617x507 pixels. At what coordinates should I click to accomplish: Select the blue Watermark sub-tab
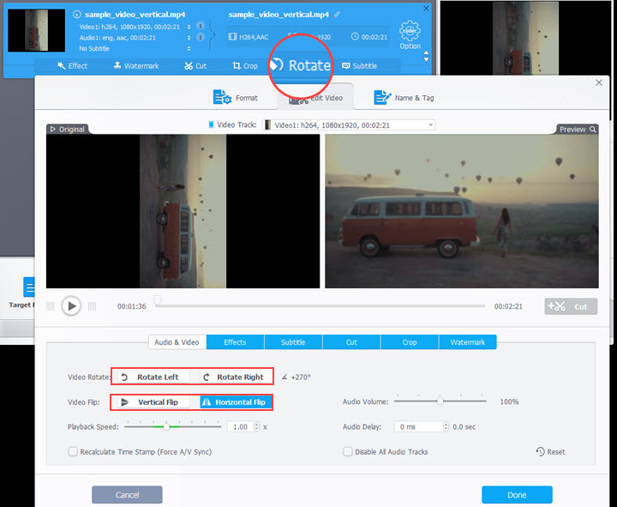click(x=468, y=342)
